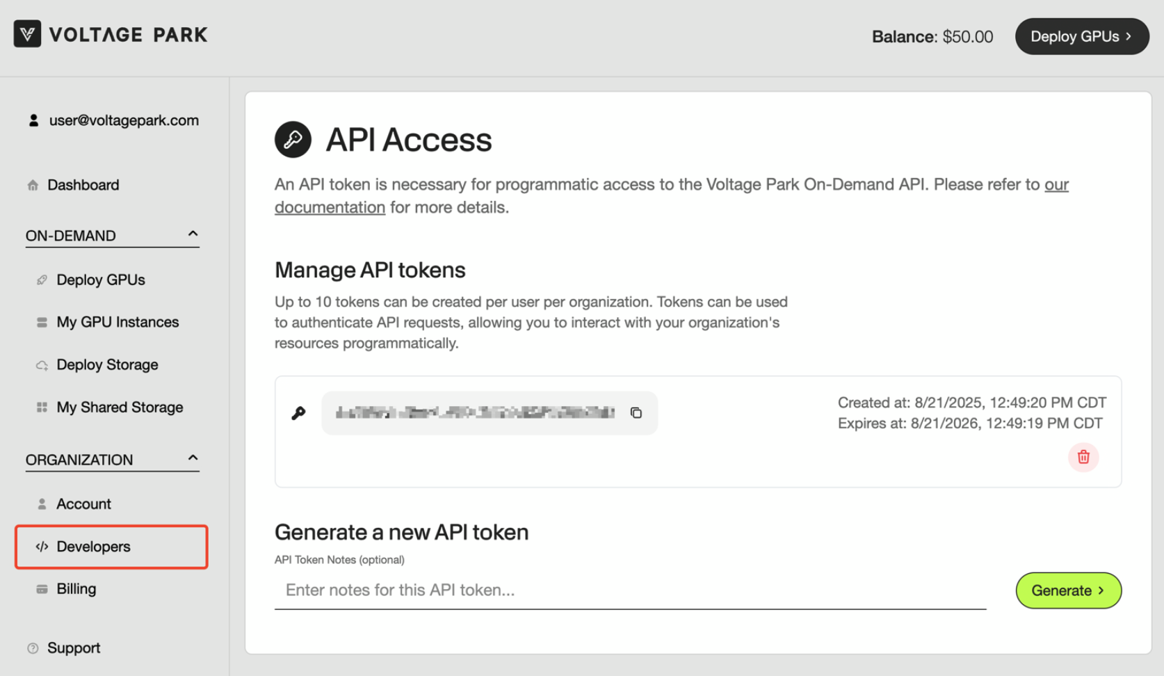
Task: Click the Deploy GPUs button in header
Action: click(x=1081, y=36)
